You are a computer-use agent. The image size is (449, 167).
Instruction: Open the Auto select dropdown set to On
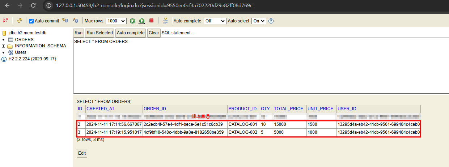pos(258,21)
